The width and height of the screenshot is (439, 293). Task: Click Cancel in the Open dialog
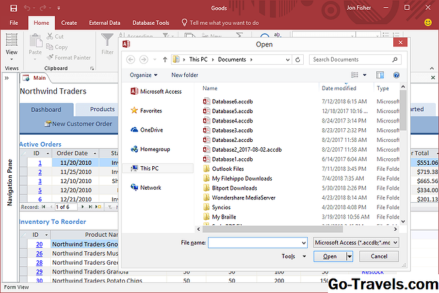coord(379,256)
